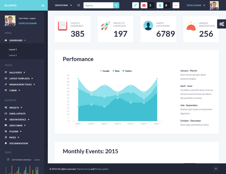Expand the Forms submenu plus sign
226x174 pixels.
[19, 90]
